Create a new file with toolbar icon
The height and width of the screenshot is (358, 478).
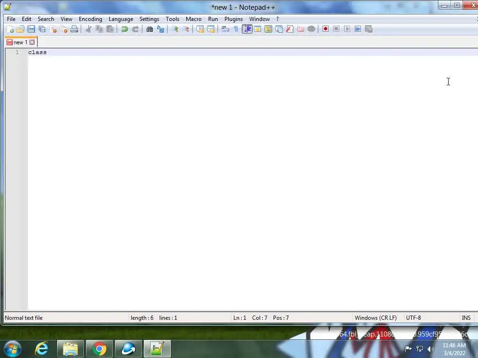point(10,29)
